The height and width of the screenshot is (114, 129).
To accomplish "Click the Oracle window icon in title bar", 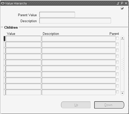I will [3, 3].
